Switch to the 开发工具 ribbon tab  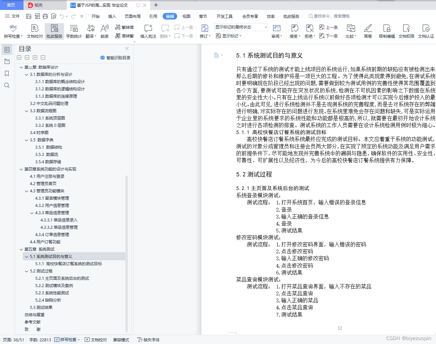(225, 16)
